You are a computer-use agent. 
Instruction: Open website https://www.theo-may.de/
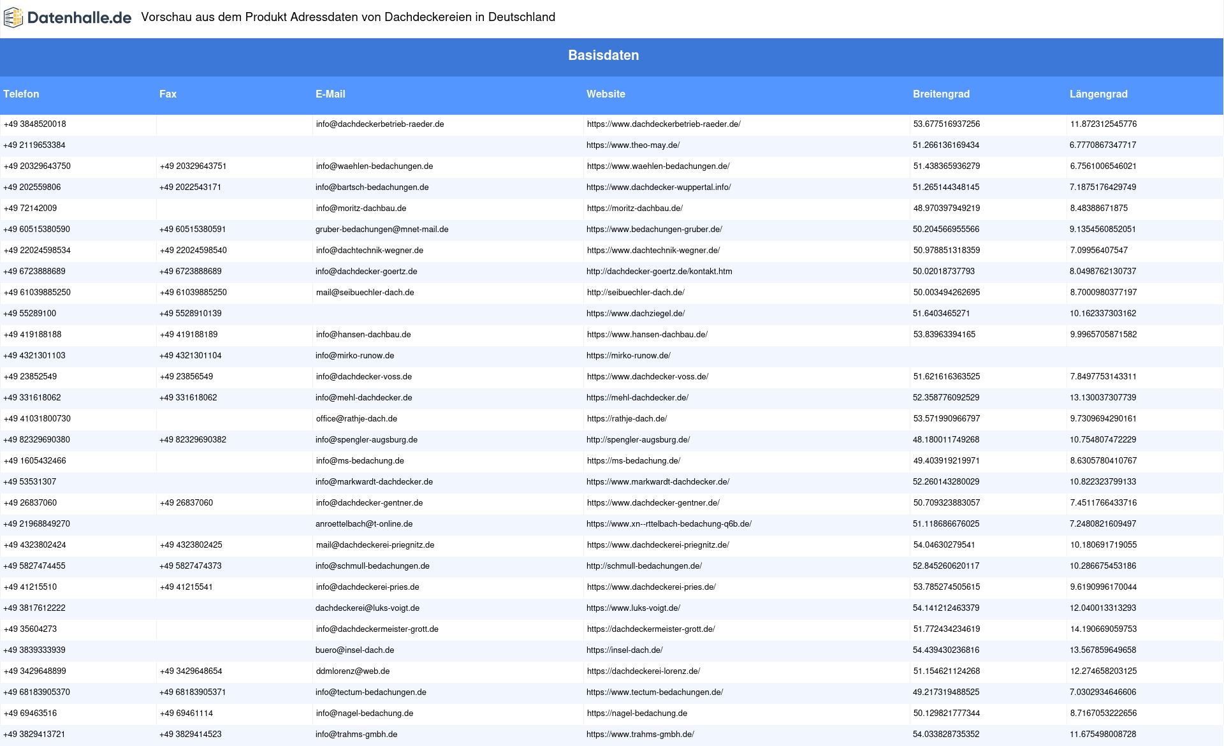point(633,145)
